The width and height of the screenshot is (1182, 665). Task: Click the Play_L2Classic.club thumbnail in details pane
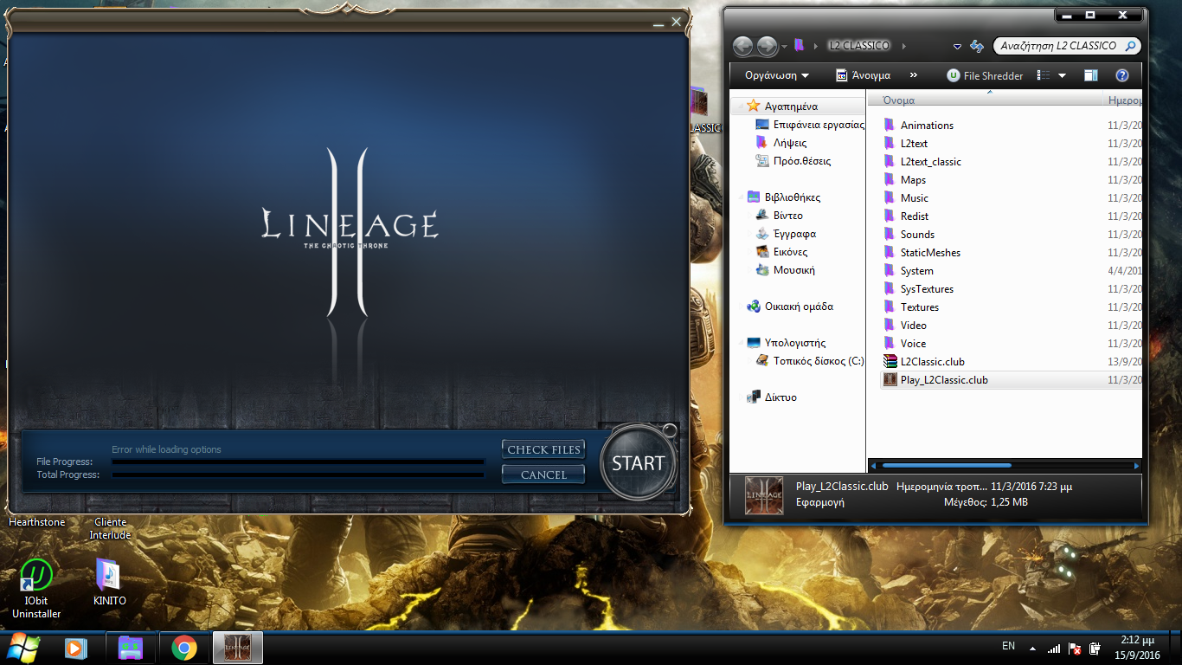764,496
